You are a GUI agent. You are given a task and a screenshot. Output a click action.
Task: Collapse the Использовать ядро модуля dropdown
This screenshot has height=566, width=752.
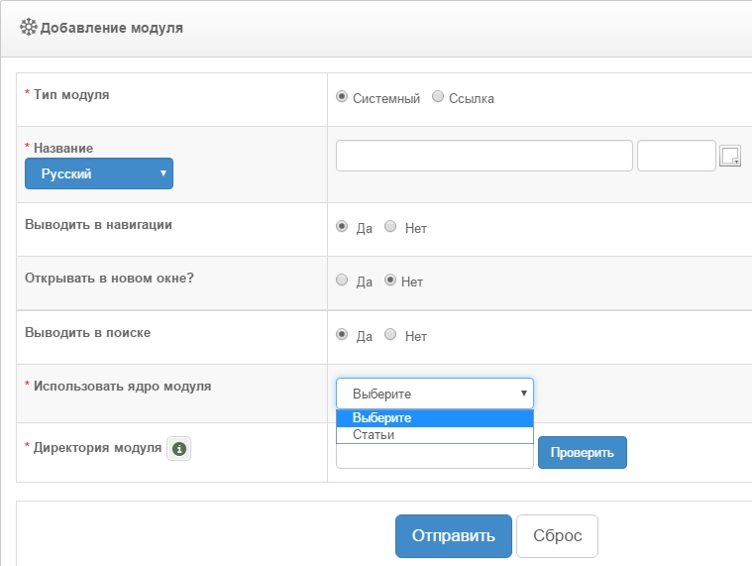click(x=434, y=394)
